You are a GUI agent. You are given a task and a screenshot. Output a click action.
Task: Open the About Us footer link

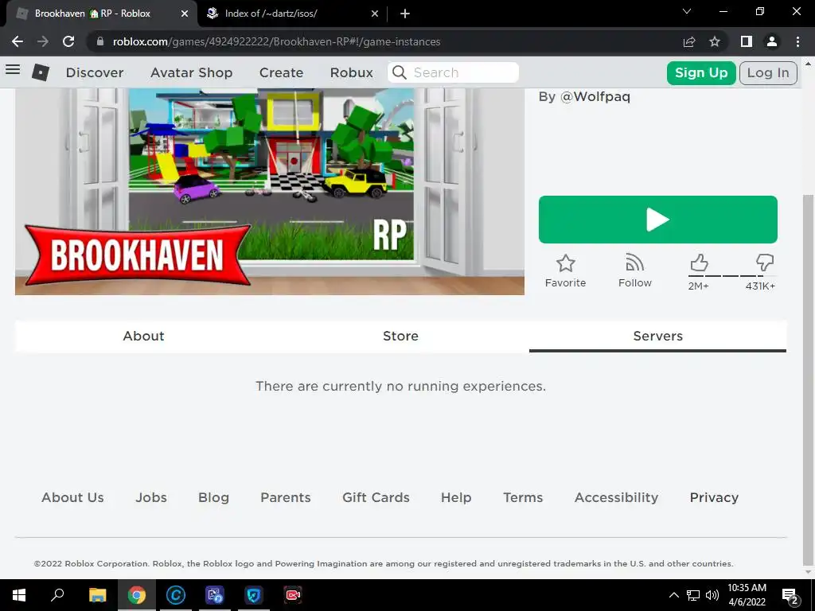click(x=72, y=497)
